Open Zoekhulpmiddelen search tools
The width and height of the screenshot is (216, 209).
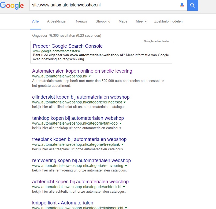[x=168, y=21]
